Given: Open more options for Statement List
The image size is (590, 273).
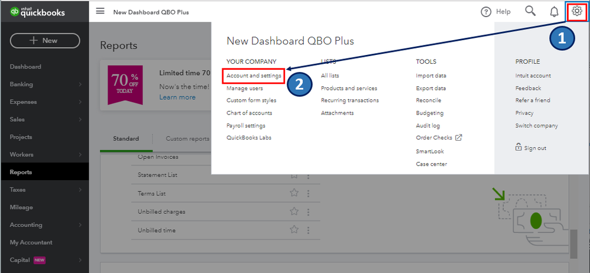Looking at the screenshot, I should tap(309, 175).
